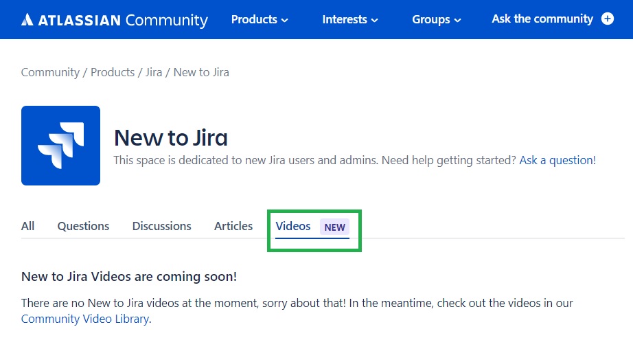Select the Questions tab

(83, 226)
